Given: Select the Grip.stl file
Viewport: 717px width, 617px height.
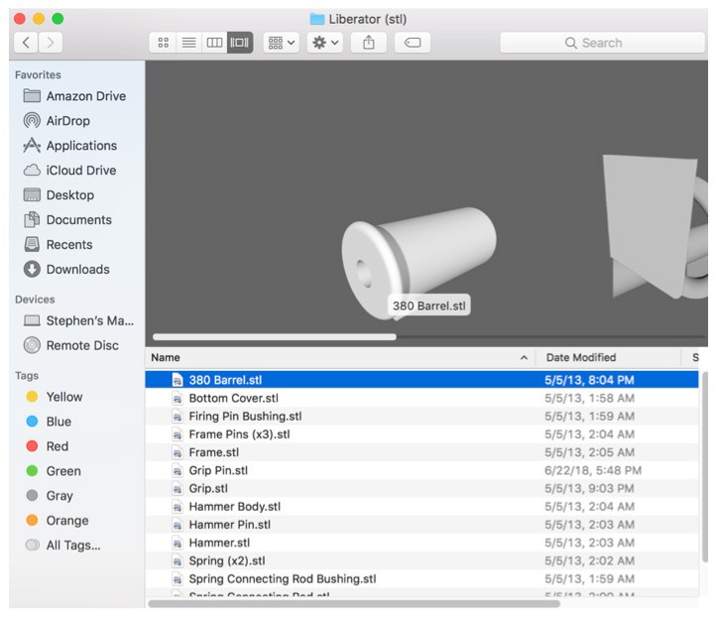Looking at the screenshot, I should tap(421, 488).
